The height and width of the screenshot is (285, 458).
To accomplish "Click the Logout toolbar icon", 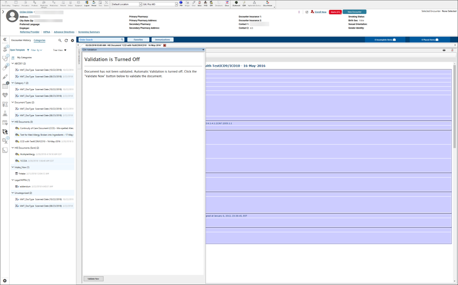I will 87,4.
